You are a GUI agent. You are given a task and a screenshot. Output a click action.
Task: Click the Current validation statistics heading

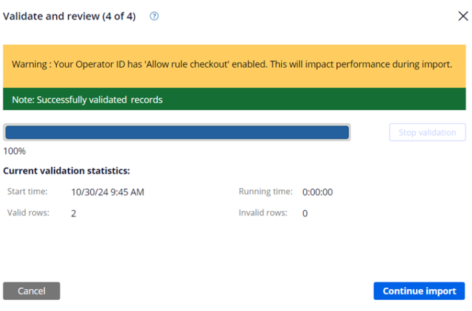(66, 171)
